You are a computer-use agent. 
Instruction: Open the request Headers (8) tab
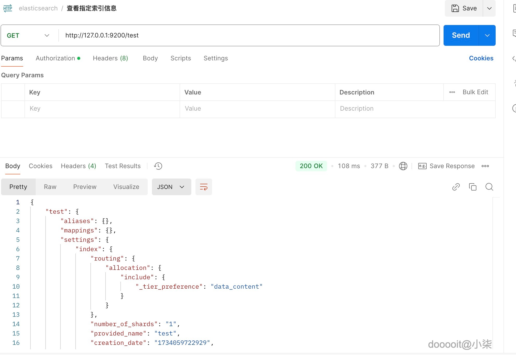pyautogui.click(x=110, y=58)
